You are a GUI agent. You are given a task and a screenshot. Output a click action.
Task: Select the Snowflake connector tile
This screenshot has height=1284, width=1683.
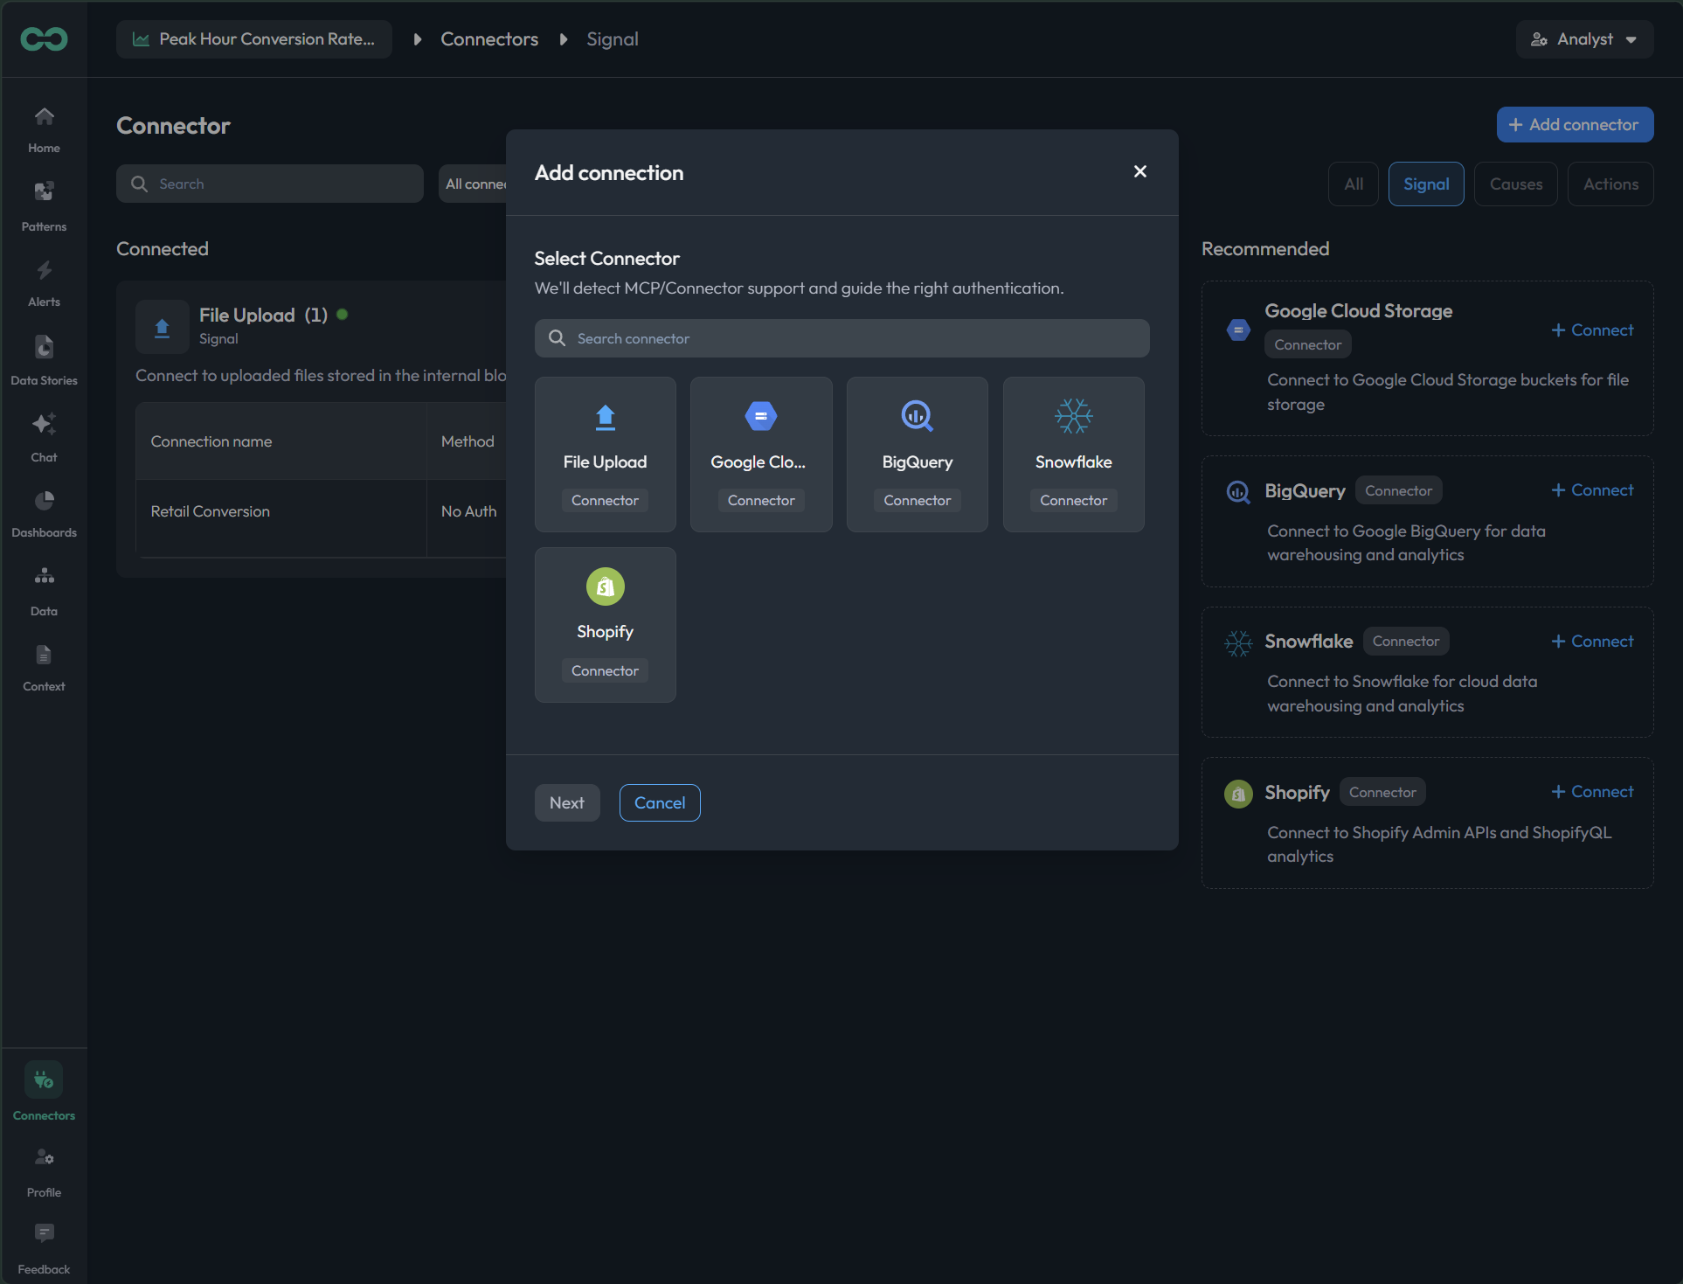coord(1073,455)
